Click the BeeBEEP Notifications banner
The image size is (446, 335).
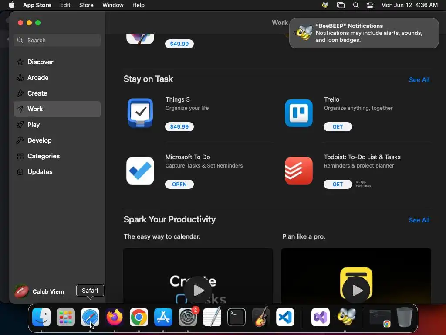[x=364, y=33]
